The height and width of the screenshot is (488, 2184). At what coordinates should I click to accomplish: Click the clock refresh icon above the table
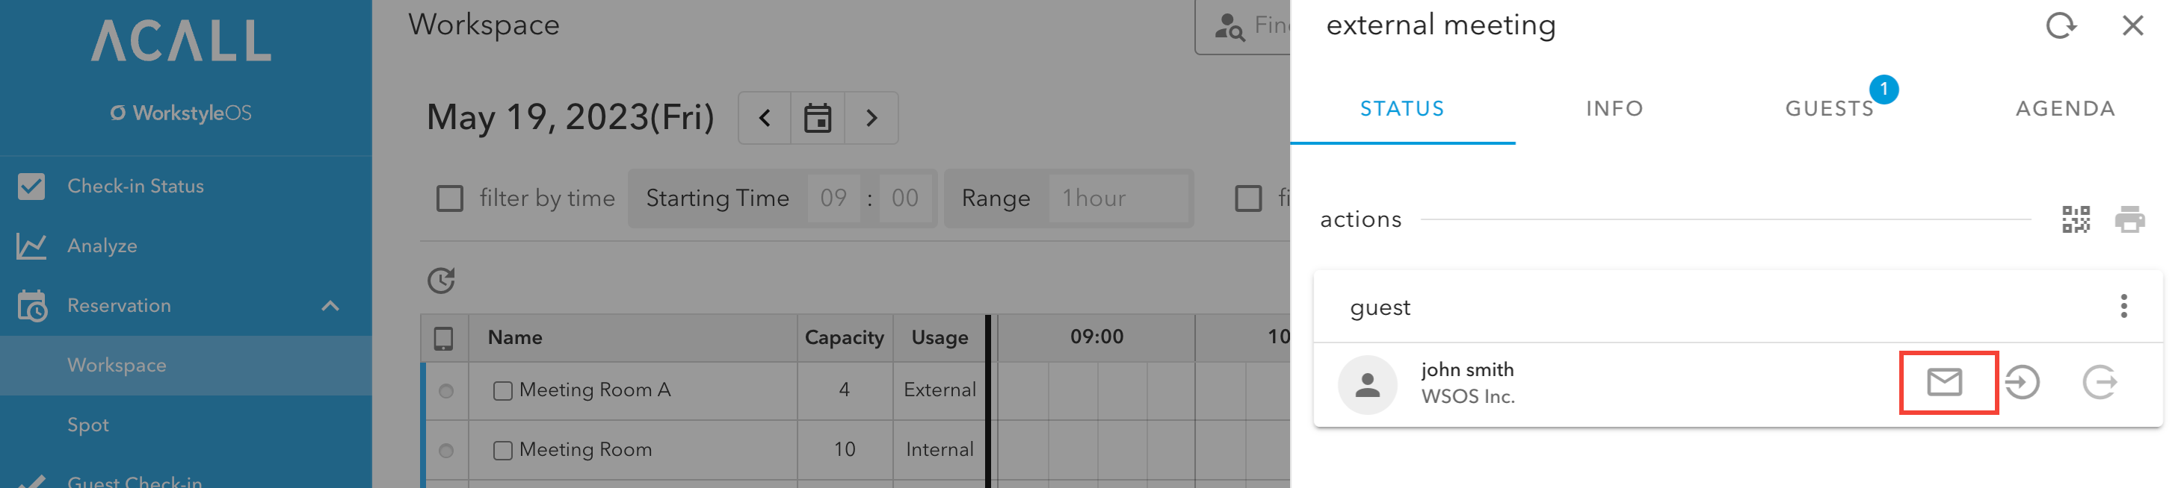[441, 280]
